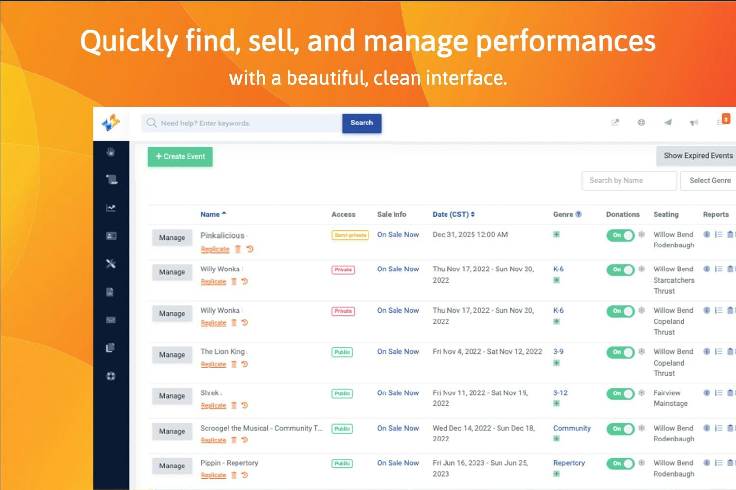The image size is (736, 490).
Task: Click the info report icon for Shrek
Action: [707, 392]
